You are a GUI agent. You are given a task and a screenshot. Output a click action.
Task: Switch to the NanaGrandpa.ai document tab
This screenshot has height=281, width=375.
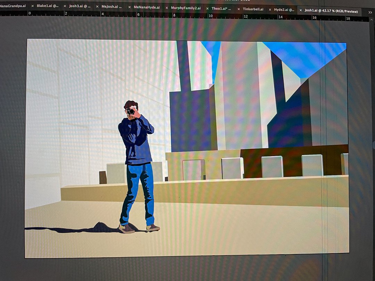12,6
